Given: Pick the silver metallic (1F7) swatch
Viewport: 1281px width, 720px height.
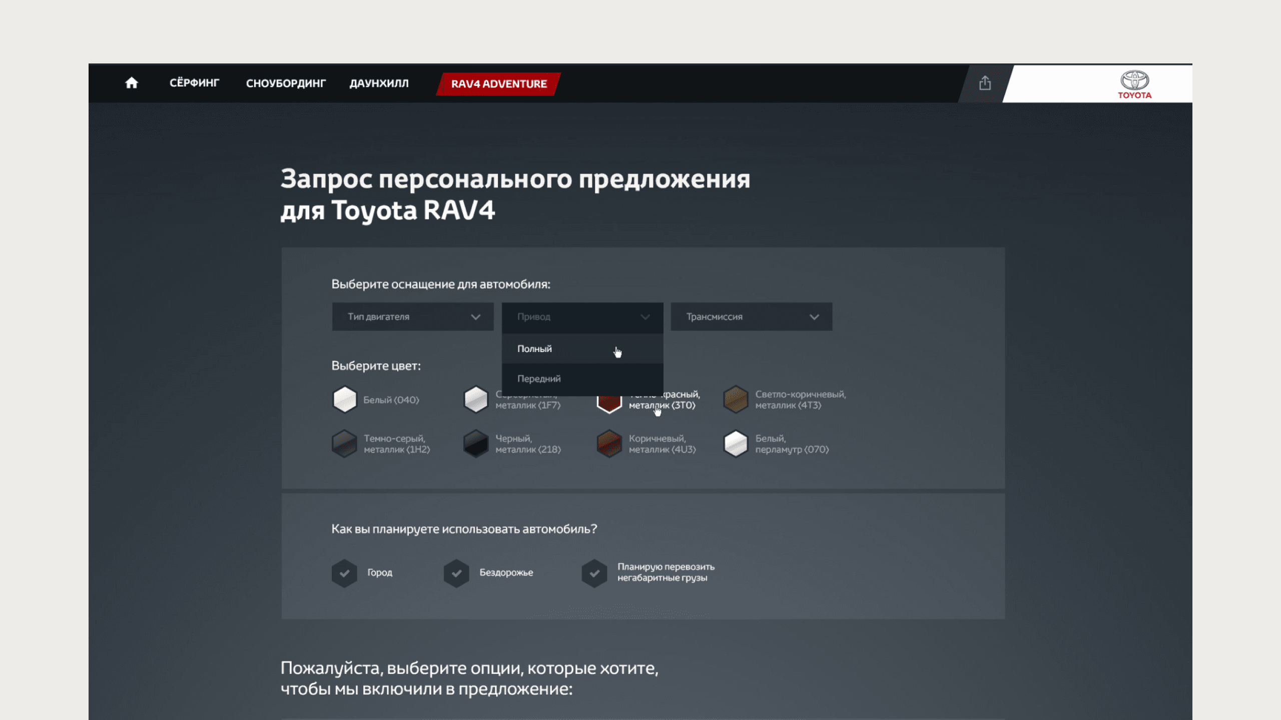Looking at the screenshot, I should point(476,399).
